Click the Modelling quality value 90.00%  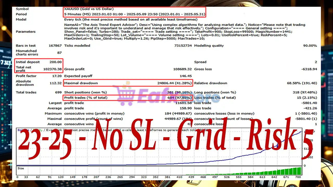point(310,46)
